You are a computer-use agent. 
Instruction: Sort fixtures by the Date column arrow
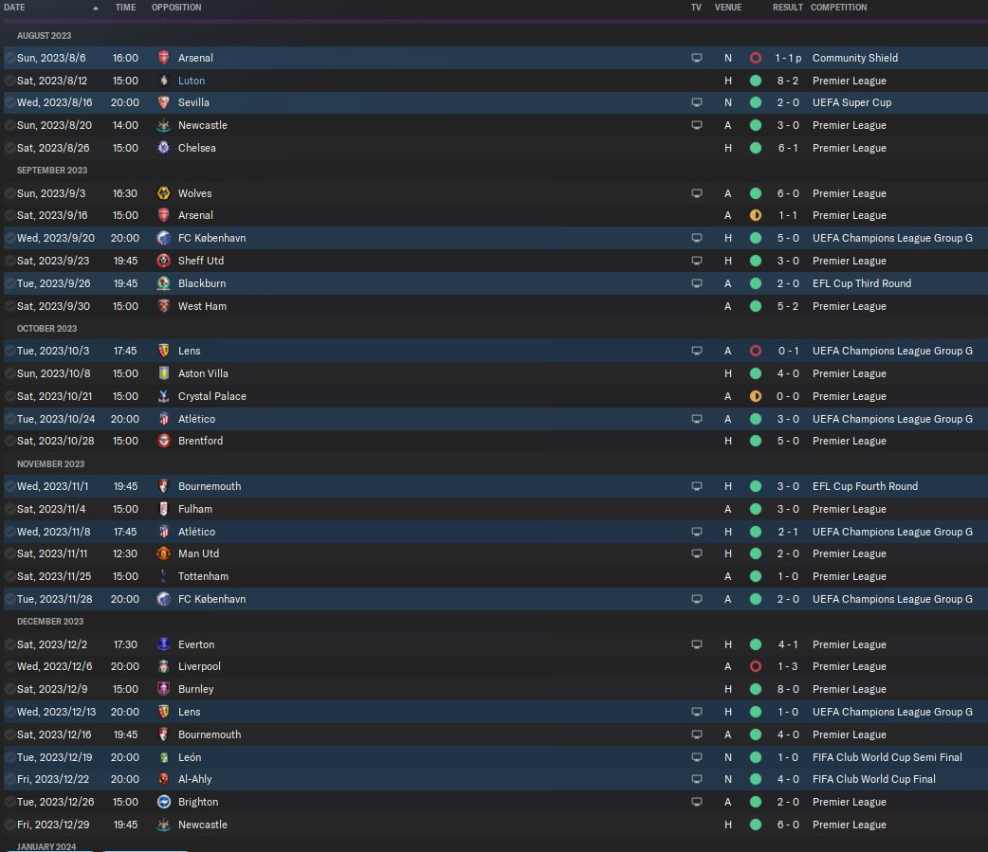tap(96, 9)
